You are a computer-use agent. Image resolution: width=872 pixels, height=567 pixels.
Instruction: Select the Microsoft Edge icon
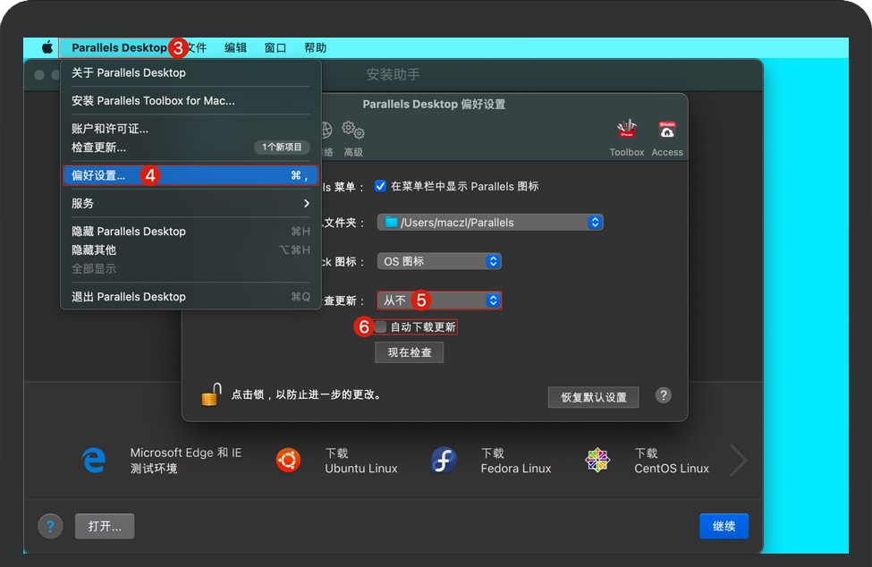(94, 461)
